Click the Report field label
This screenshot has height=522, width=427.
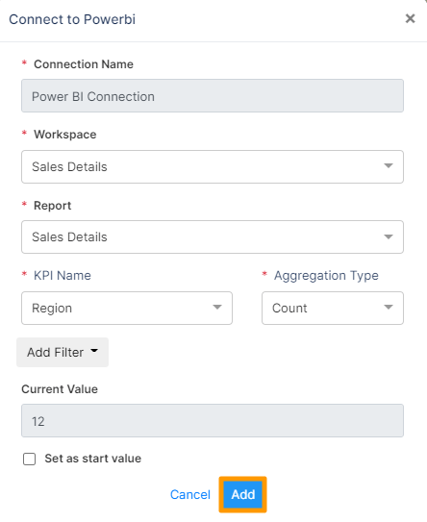[53, 206]
